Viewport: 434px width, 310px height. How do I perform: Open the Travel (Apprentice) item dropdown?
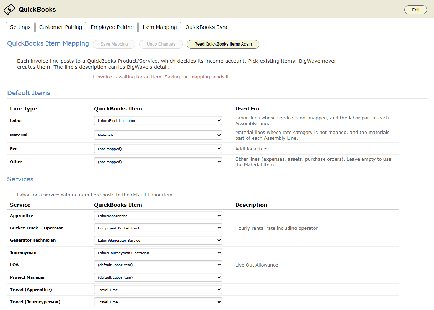point(158,290)
